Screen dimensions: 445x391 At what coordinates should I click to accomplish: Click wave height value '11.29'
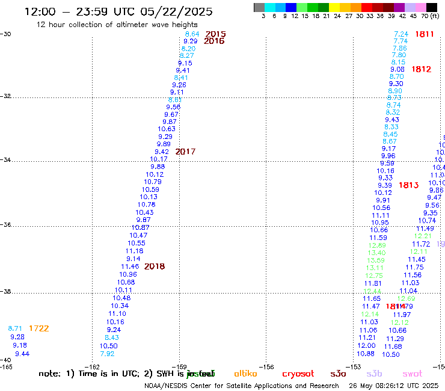pyautogui.click(x=395, y=339)
